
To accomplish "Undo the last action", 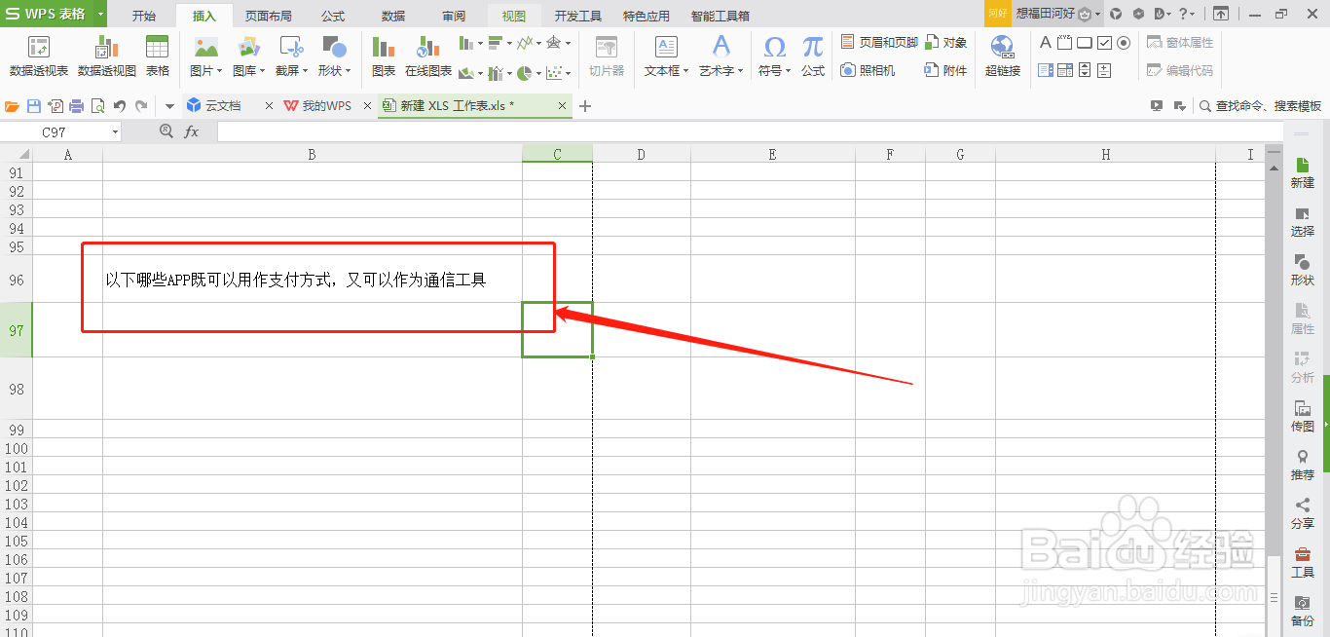I will 120,106.
